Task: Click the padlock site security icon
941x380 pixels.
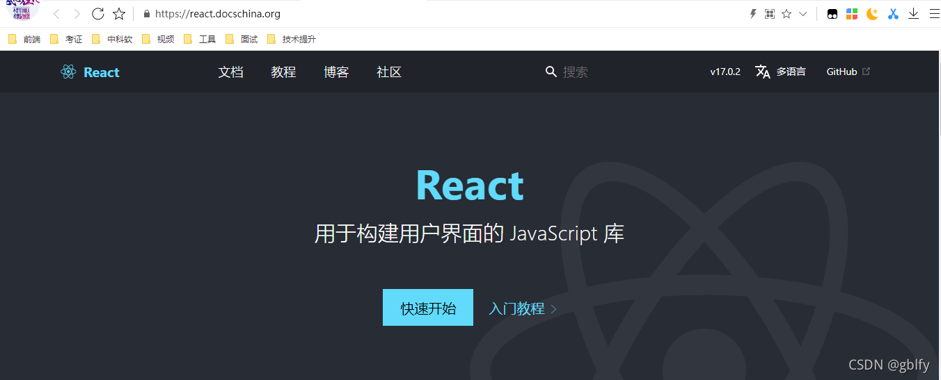Action: coord(146,14)
